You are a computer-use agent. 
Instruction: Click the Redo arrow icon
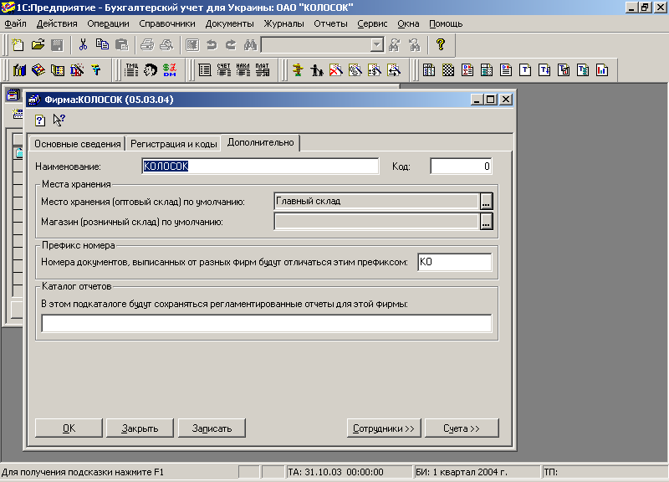[232, 45]
